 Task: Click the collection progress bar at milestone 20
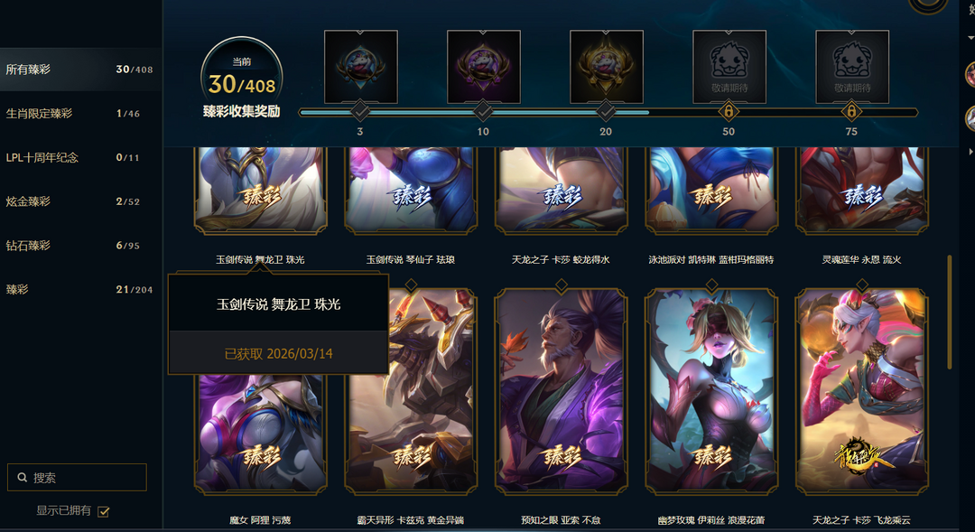[x=606, y=112]
